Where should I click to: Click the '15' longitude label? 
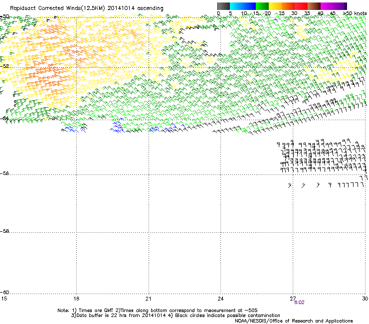point(4,299)
